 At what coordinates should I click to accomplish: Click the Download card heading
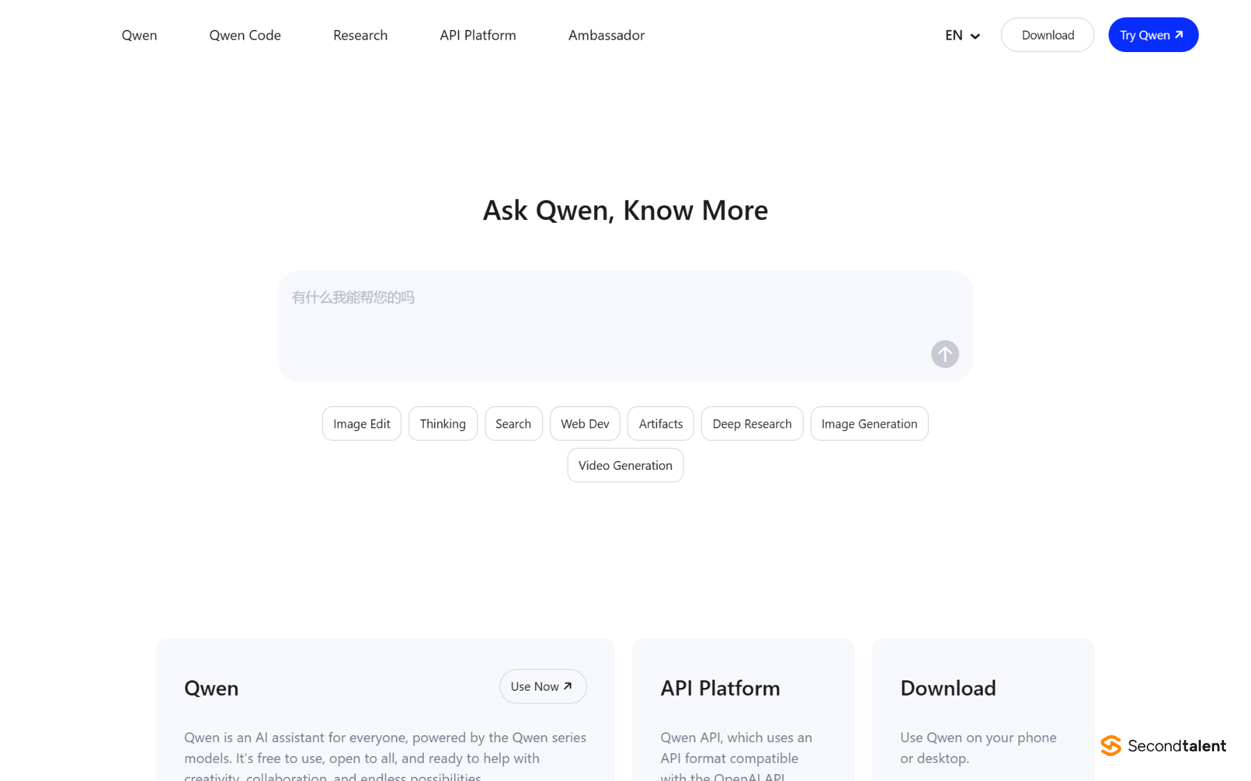(948, 688)
